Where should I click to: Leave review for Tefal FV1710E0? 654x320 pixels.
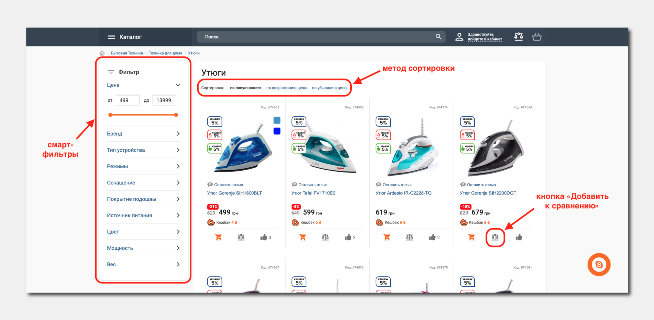313,185
